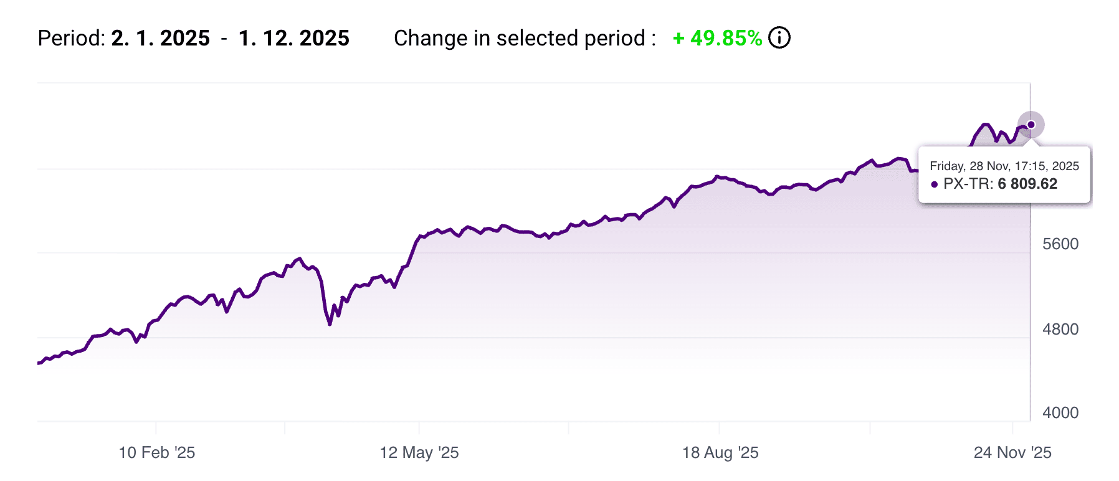Viewport: 1119px width, 481px height.
Task: Click the purple PX-TR series dot in the tooltip
Action: 934,184
